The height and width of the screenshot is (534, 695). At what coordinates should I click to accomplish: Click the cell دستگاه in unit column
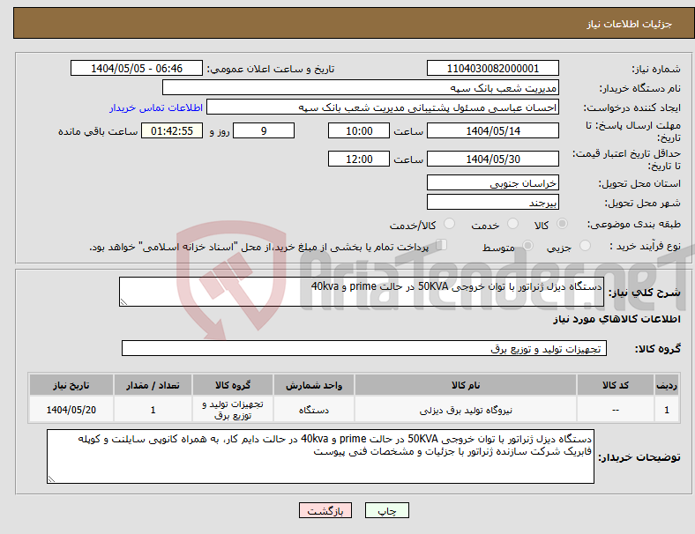(314, 410)
